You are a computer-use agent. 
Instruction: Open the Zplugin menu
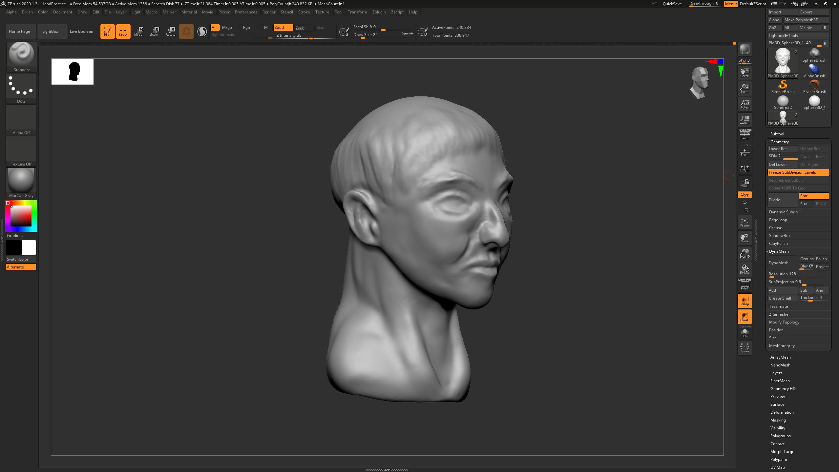tap(379, 11)
